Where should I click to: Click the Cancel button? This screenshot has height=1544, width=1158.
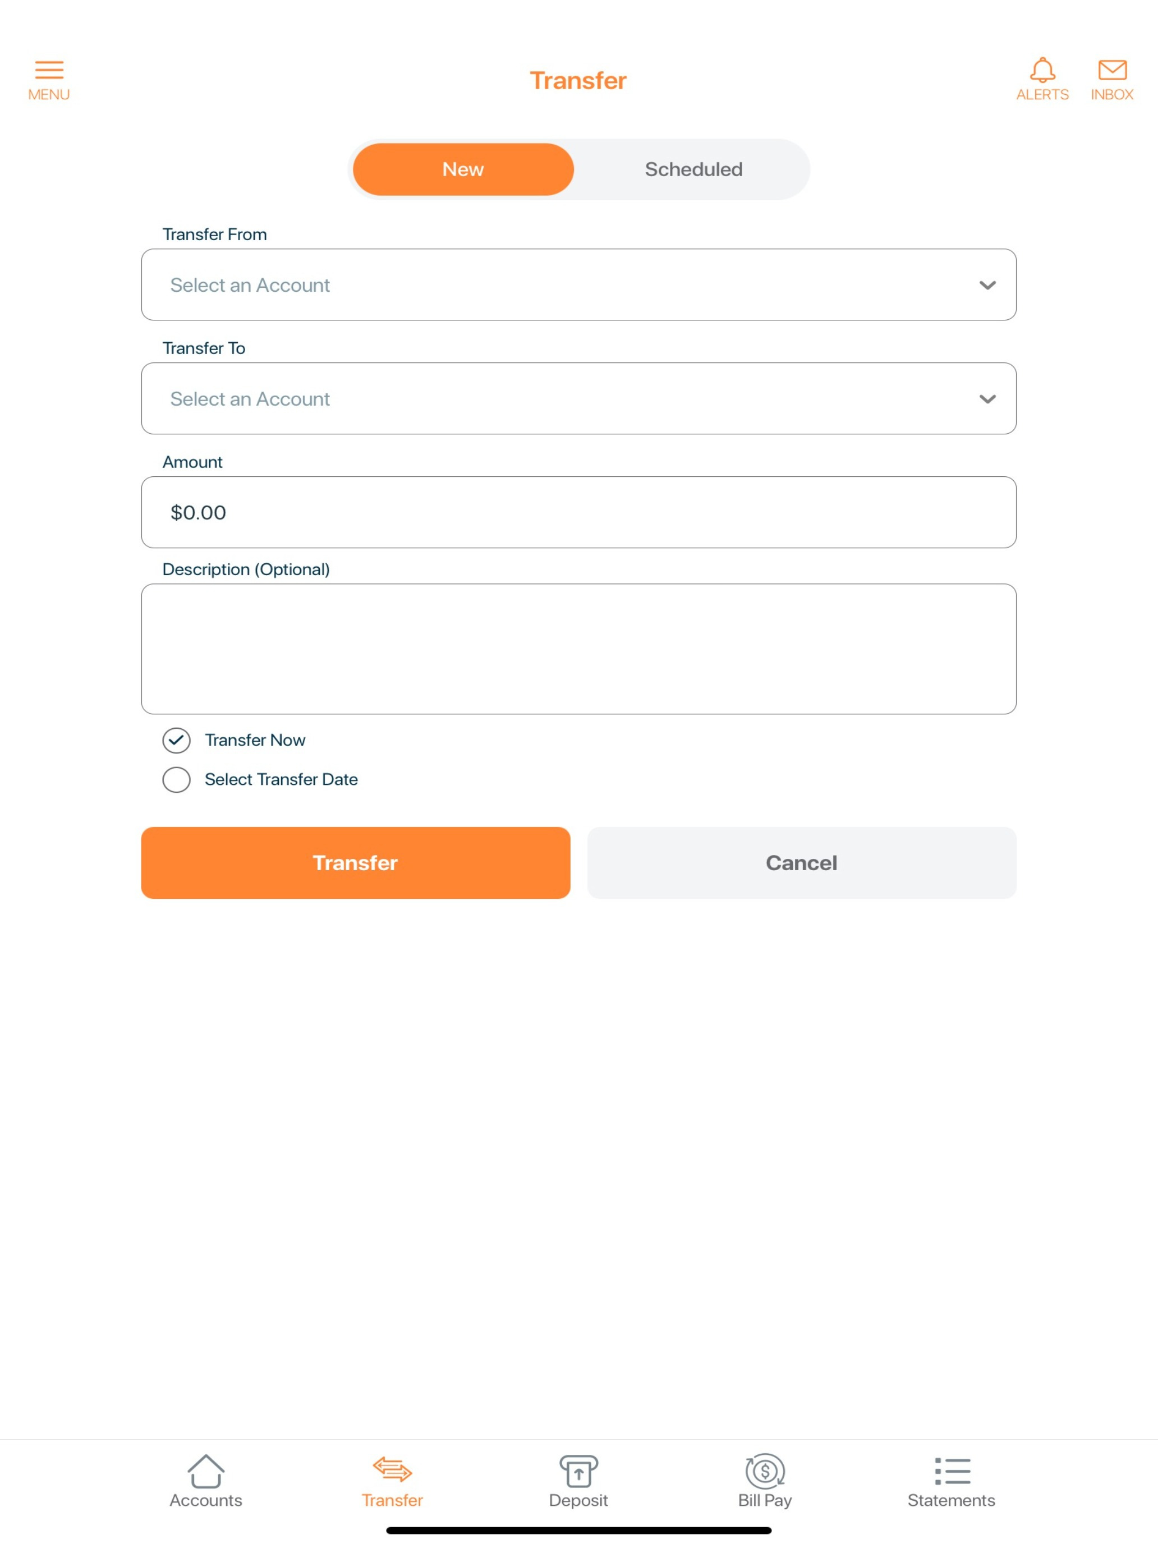click(x=801, y=863)
